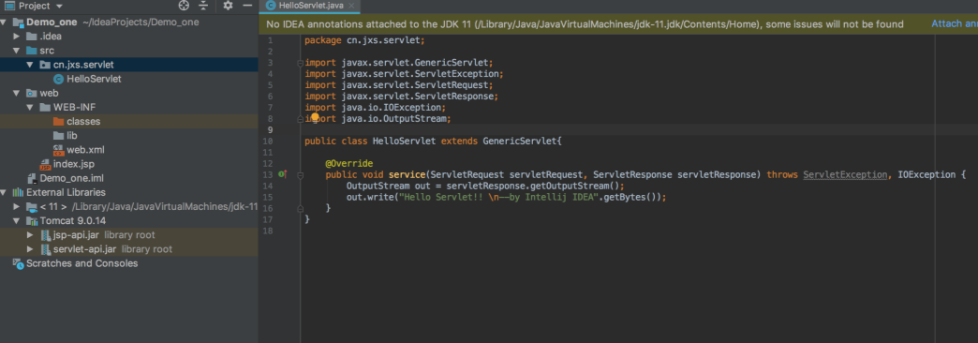Click underlined ServletException in throws clause
Viewport: 978px width, 343px height.
click(845, 175)
